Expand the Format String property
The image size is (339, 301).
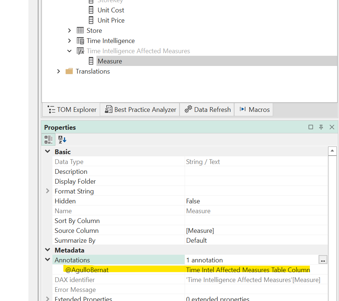tap(47, 191)
